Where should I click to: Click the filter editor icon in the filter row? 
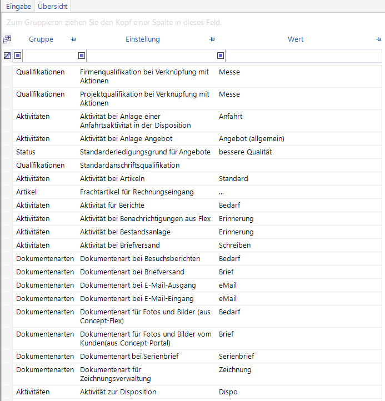coord(7,56)
